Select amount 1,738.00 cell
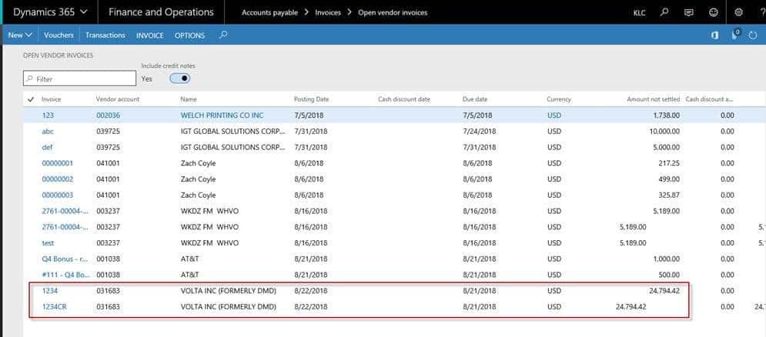The width and height of the screenshot is (766, 337). (666, 115)
